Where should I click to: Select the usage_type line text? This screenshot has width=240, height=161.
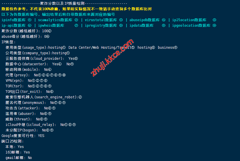tap(91, 48)
